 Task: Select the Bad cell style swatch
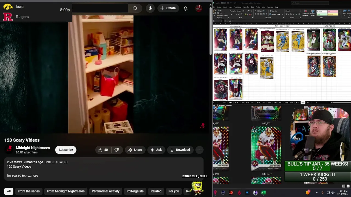click(x=333, y=11)
